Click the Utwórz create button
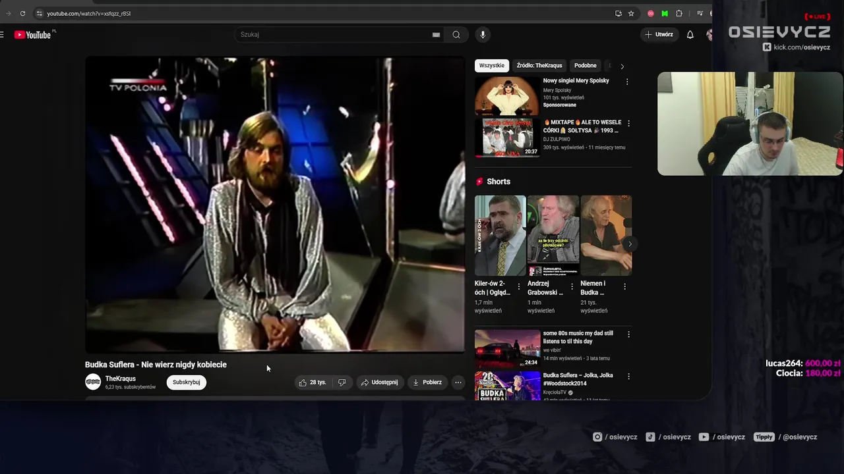 (x=659, y=35)
